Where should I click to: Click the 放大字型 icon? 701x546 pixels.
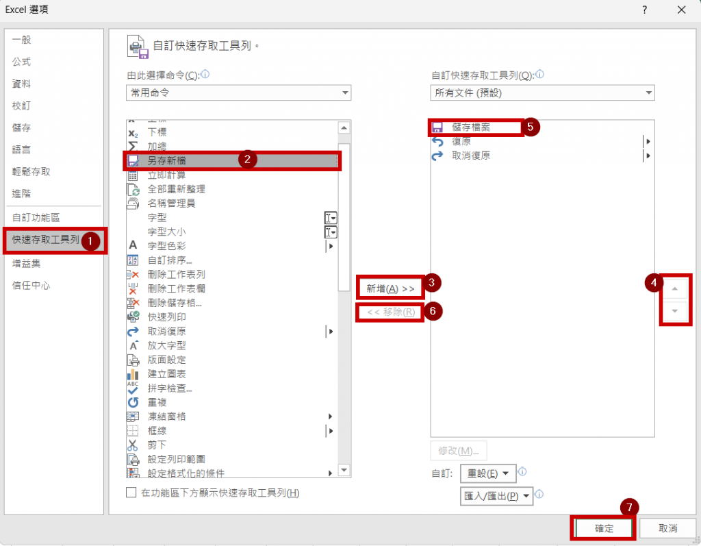pos(133,345)
